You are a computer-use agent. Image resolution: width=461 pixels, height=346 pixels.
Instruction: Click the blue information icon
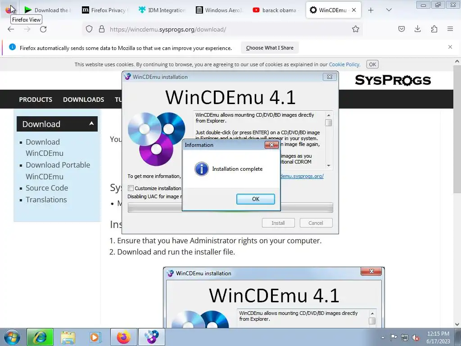click(x=201, y=169)
